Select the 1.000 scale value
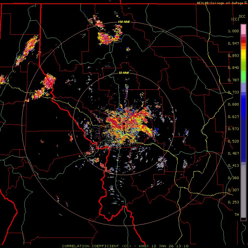Image resolution: width=248 pixels, height=248 pixels. (233, 31)
